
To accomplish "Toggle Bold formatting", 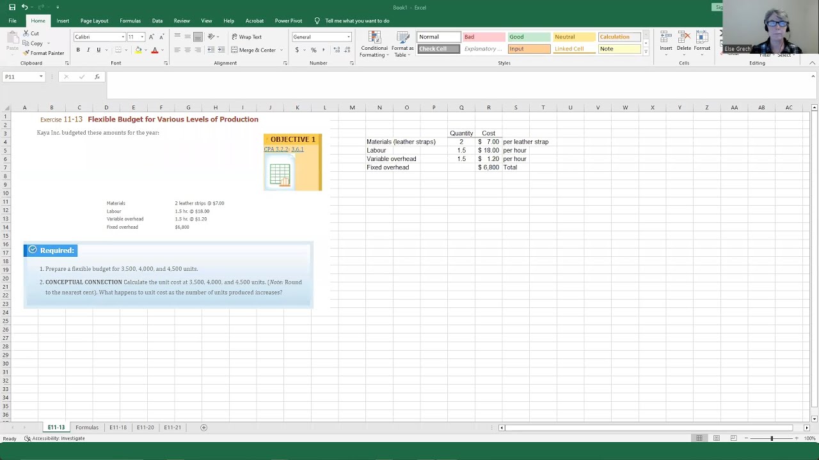I will (78, 50).
